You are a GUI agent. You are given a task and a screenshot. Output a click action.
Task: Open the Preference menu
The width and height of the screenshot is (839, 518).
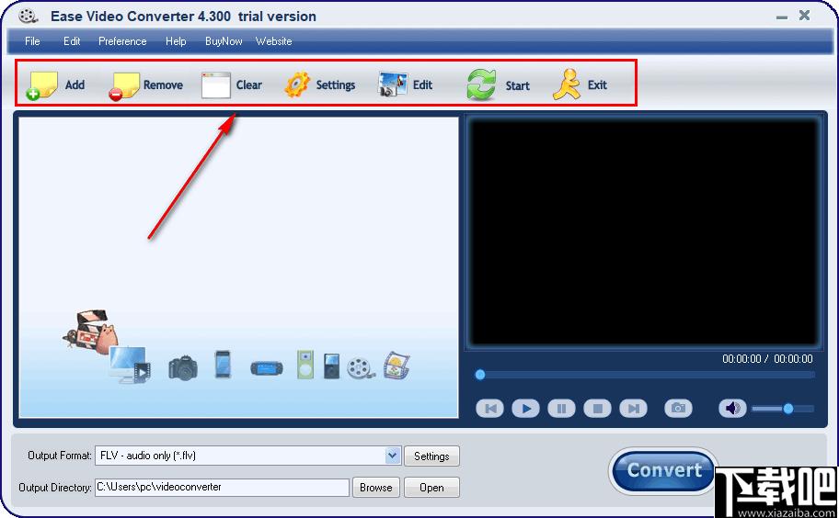coord(122,41)
